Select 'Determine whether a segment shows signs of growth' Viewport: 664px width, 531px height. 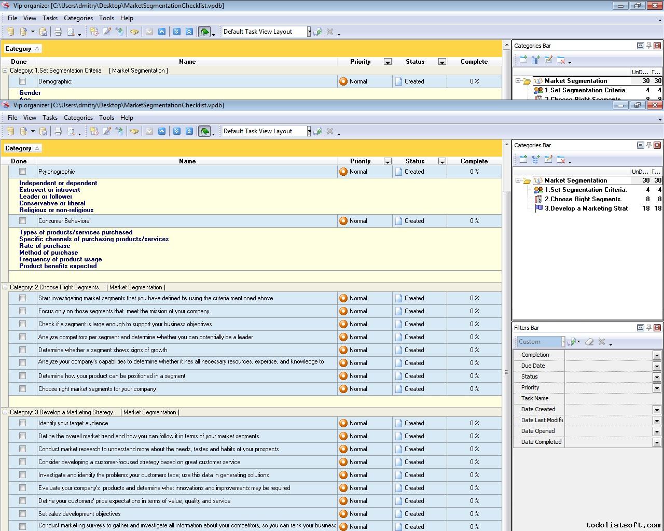coord(103,350)
